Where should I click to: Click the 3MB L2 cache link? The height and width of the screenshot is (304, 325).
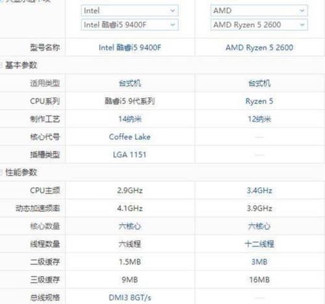pyautogui.click(x=259, y=262)
